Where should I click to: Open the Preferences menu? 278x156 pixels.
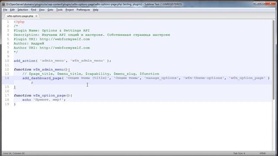coord(83,10)
